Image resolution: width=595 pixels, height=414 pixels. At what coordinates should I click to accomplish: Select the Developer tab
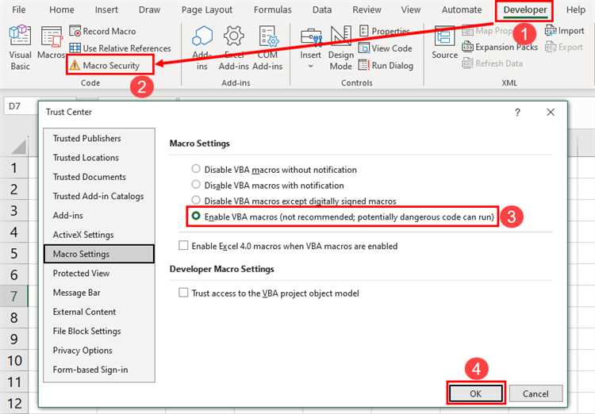point(525,10)
